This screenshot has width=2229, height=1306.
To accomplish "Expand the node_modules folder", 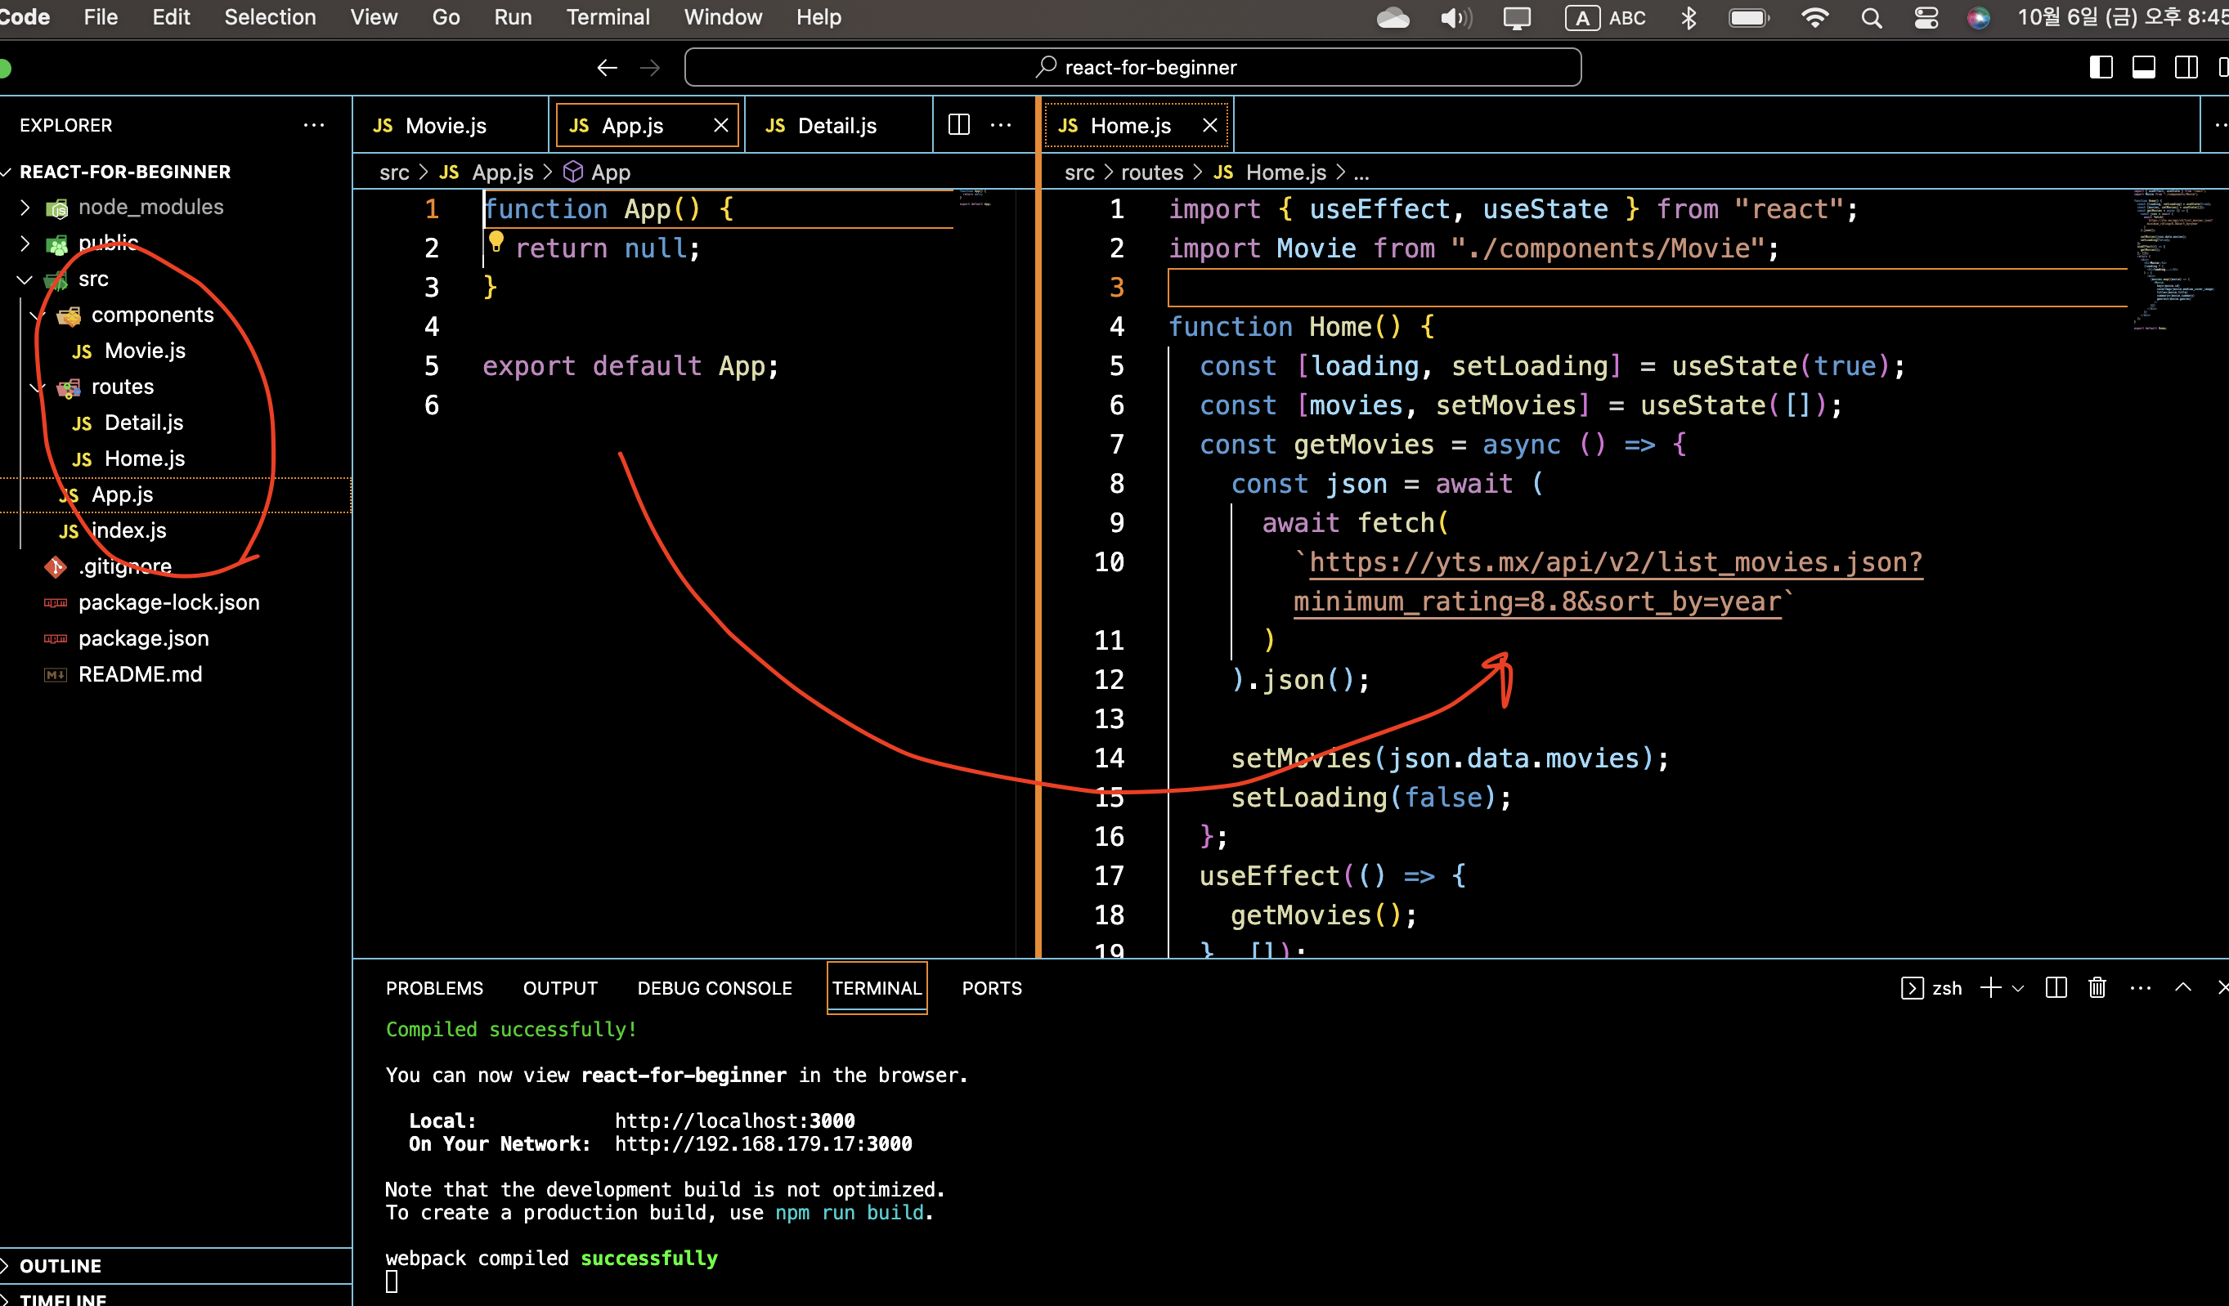I will coord(150,207).
